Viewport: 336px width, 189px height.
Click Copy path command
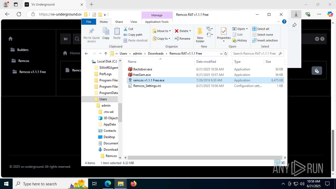[133, 35]
